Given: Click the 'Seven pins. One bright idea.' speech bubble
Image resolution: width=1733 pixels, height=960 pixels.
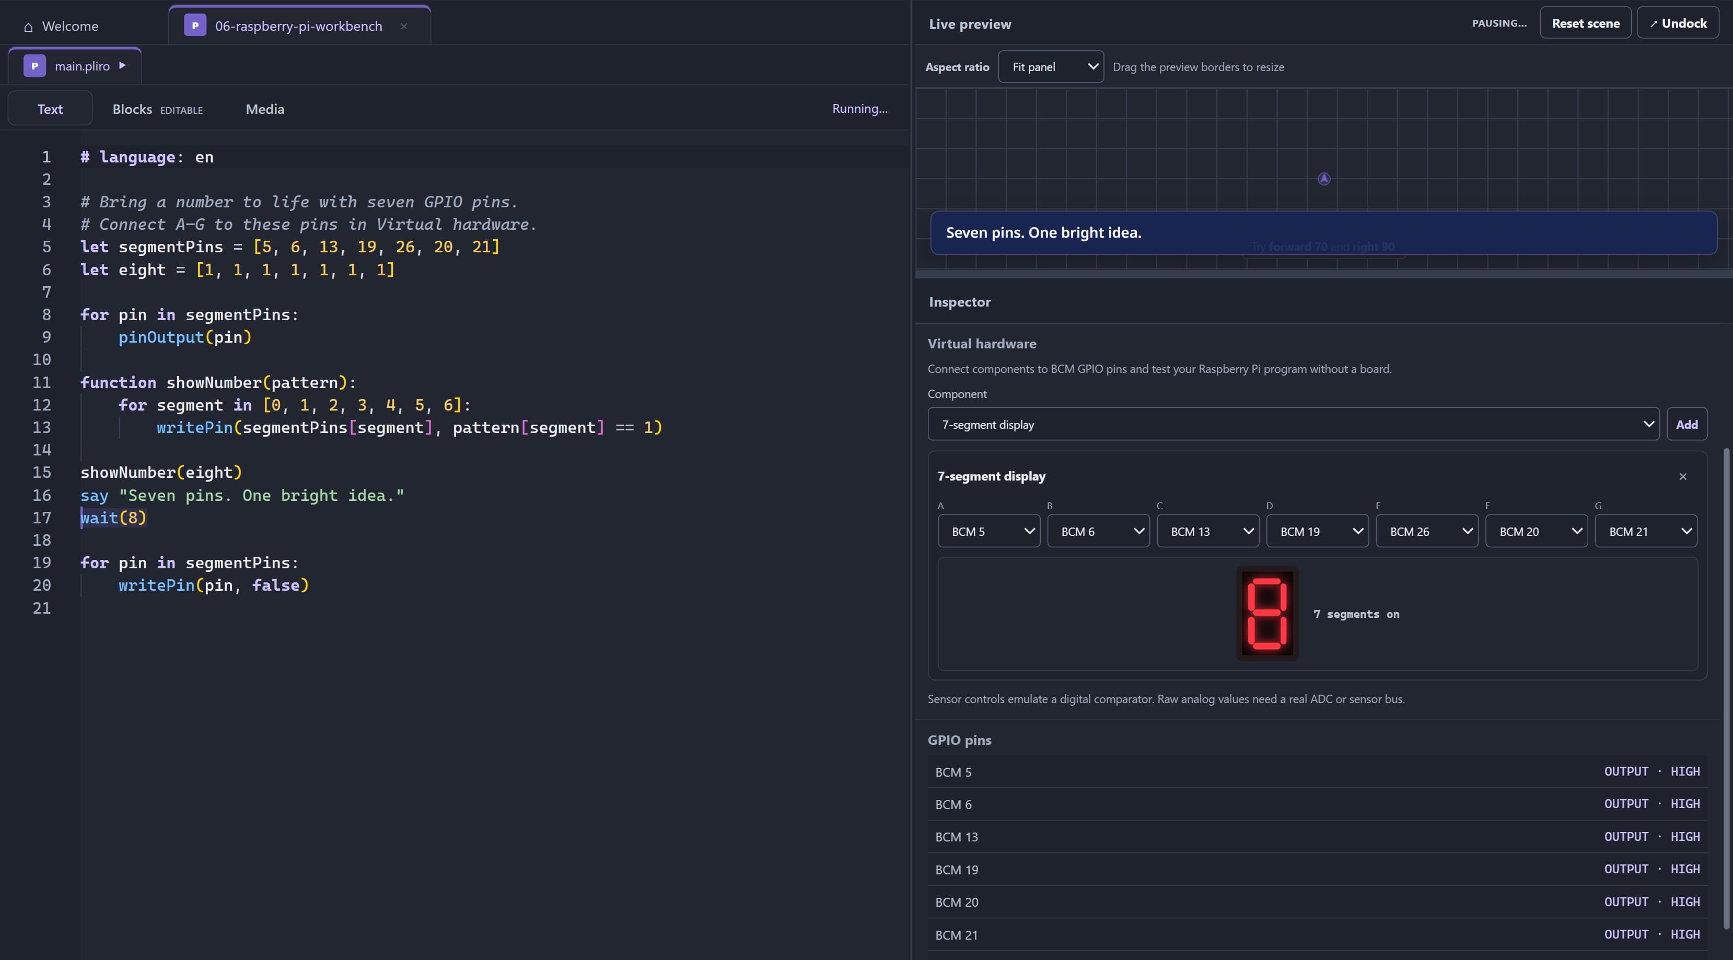Looking at the screenshot, I should pyautogui.click(x=1323, y=233).
